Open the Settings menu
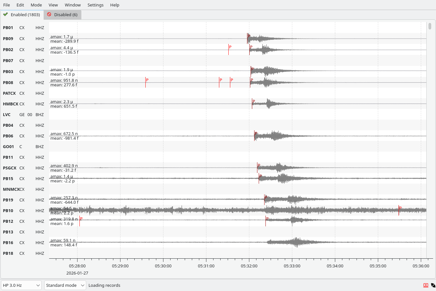The width and height of the screenshot is (436, 291). pos(95,5)
